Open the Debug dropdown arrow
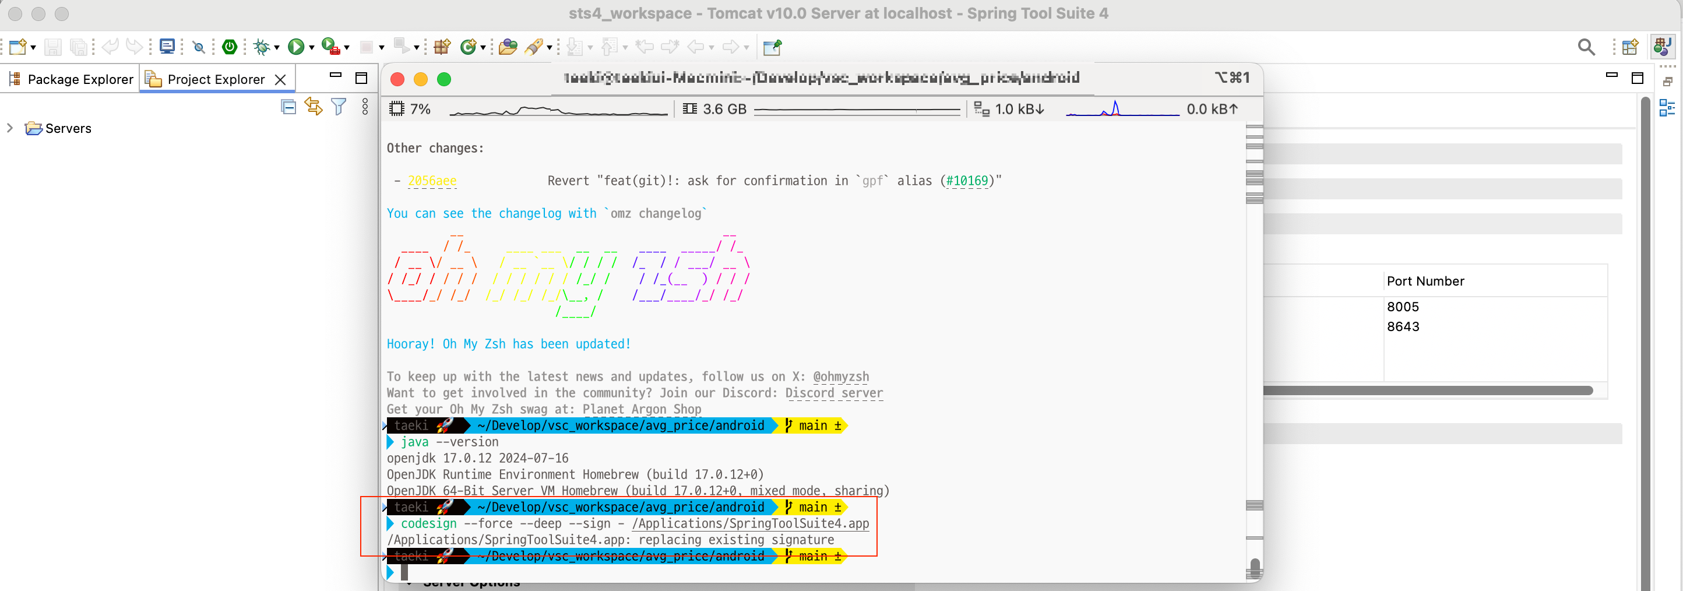The height and width of the screenshot is (591, 1683). [277, 48]
